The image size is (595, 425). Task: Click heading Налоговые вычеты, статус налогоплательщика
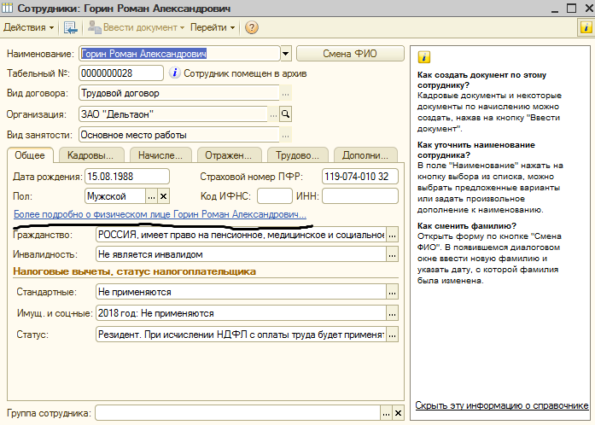[x=134, y=271]
